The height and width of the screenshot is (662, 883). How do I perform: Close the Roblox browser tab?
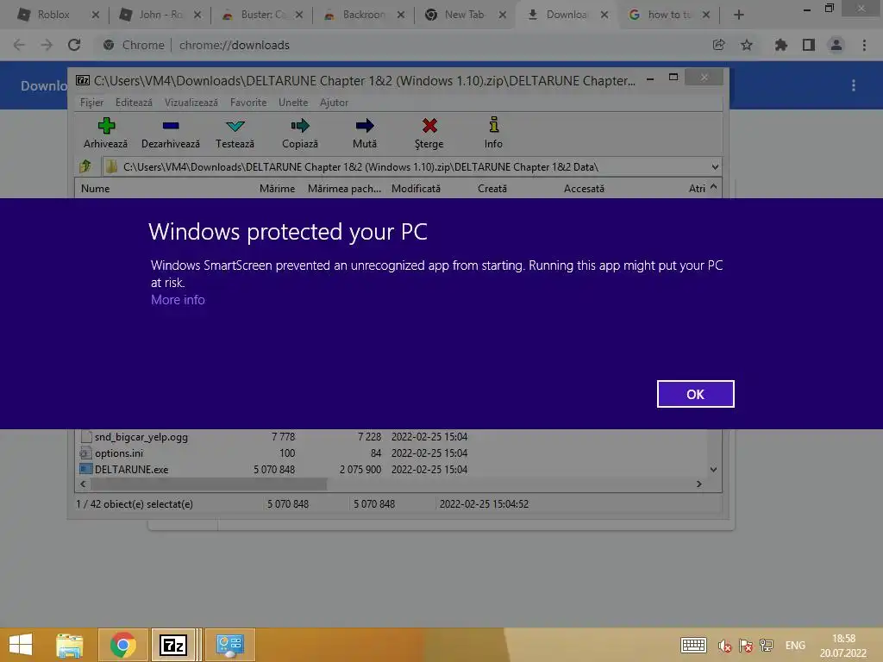click(95, 15)
